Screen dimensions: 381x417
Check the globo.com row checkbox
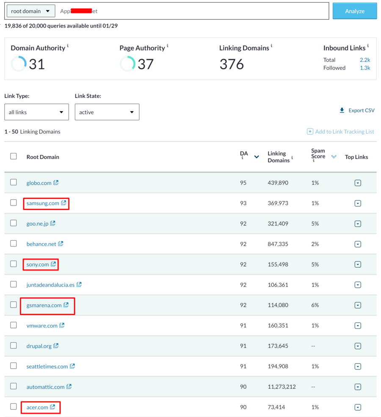pos(14,182)
